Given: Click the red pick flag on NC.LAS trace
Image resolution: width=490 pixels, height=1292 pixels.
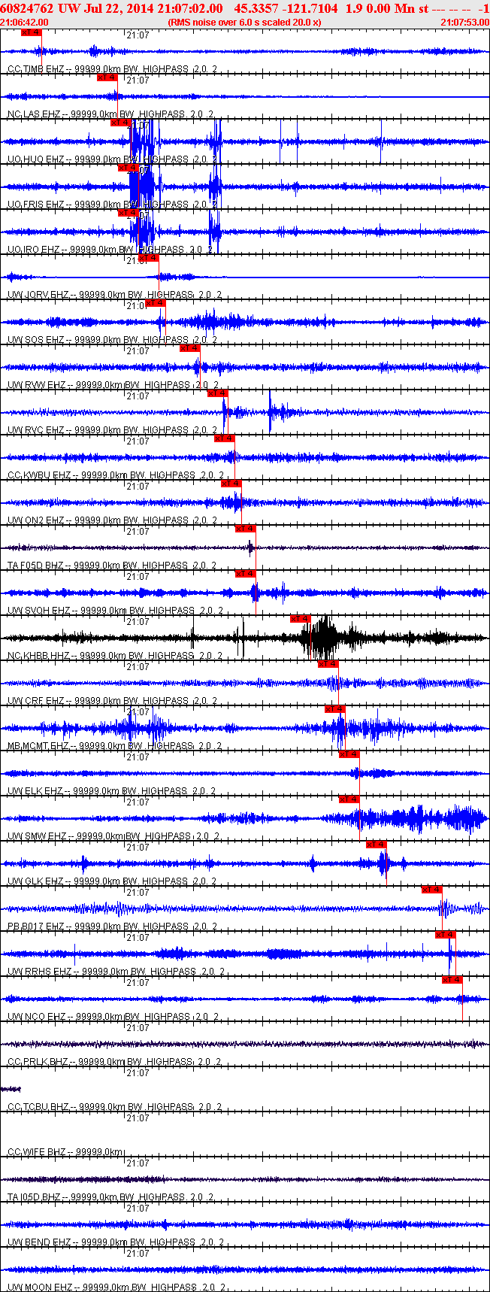Looking at the screenshot, I should click(107, 77).
